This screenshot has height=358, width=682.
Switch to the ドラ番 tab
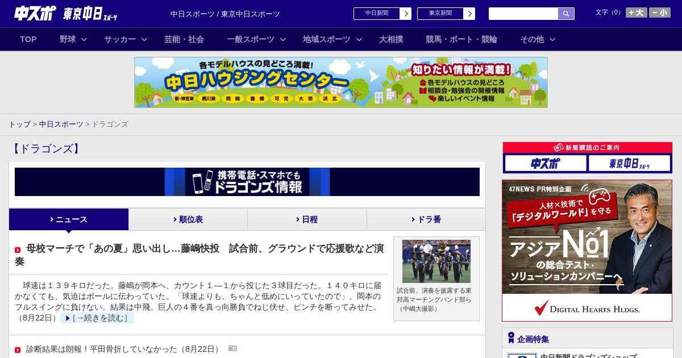[426, 219]
